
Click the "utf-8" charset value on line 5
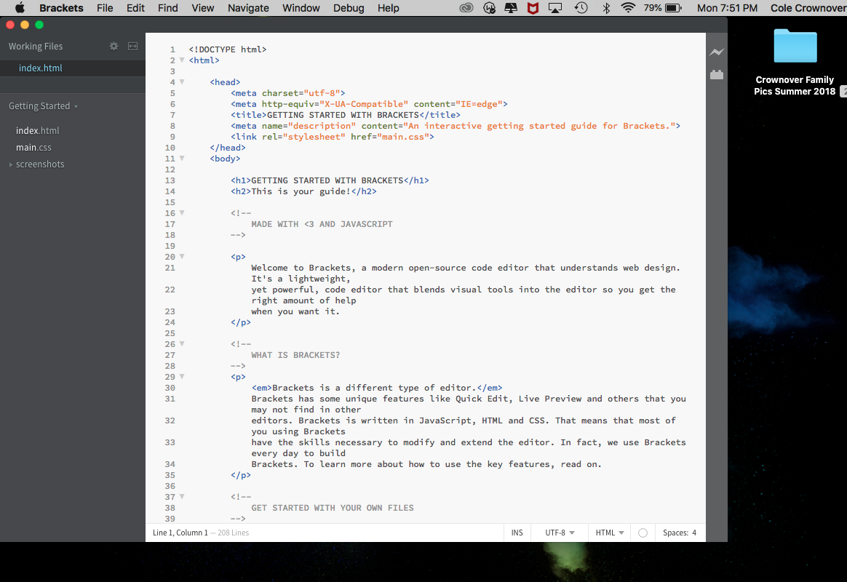(322, 93)
